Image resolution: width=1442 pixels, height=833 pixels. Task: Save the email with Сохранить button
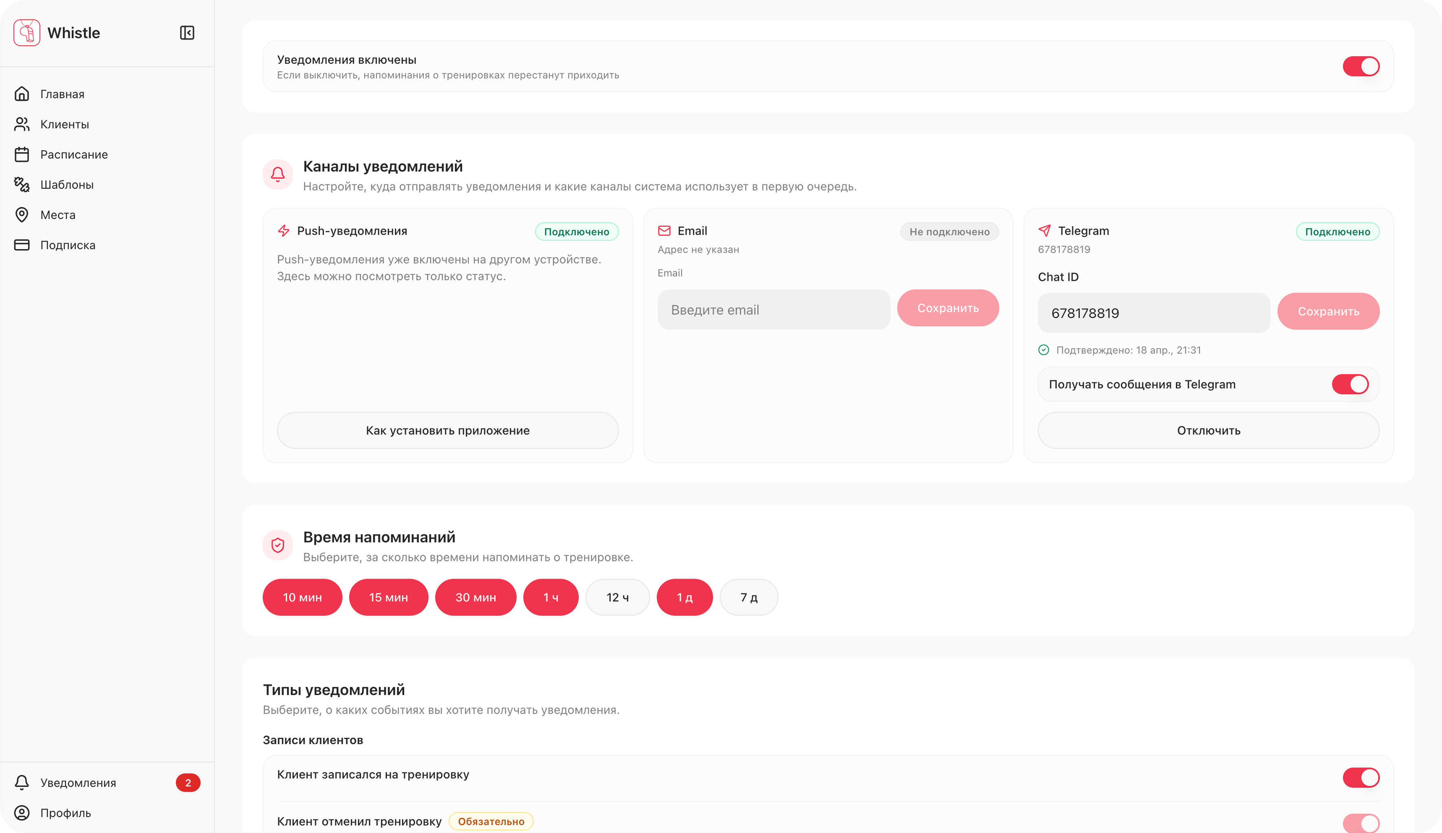click(948, 307)
